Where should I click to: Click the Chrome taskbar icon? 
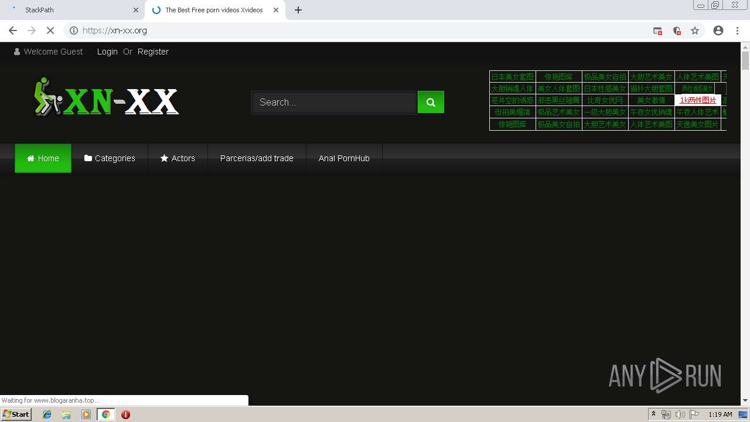105,414
